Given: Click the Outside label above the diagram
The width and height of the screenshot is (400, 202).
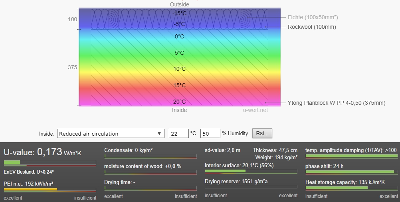Looking at the screenshot, I should pyautogui.click(x=179, y=4).
